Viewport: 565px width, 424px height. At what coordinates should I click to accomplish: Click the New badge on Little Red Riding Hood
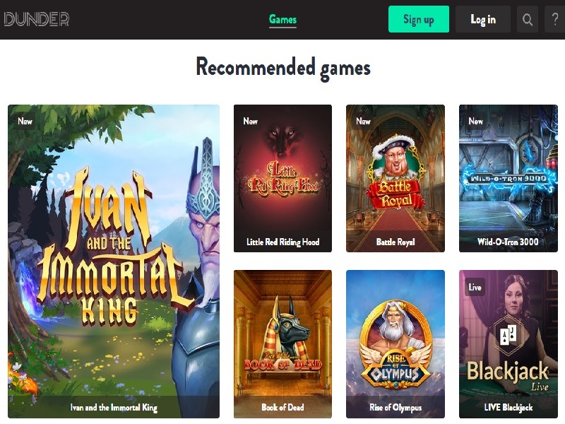tap(250, 121)
